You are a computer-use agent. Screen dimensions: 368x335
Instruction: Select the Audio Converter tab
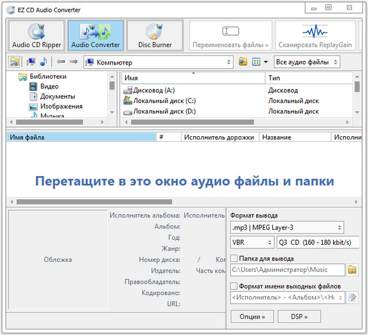point(96,36)
